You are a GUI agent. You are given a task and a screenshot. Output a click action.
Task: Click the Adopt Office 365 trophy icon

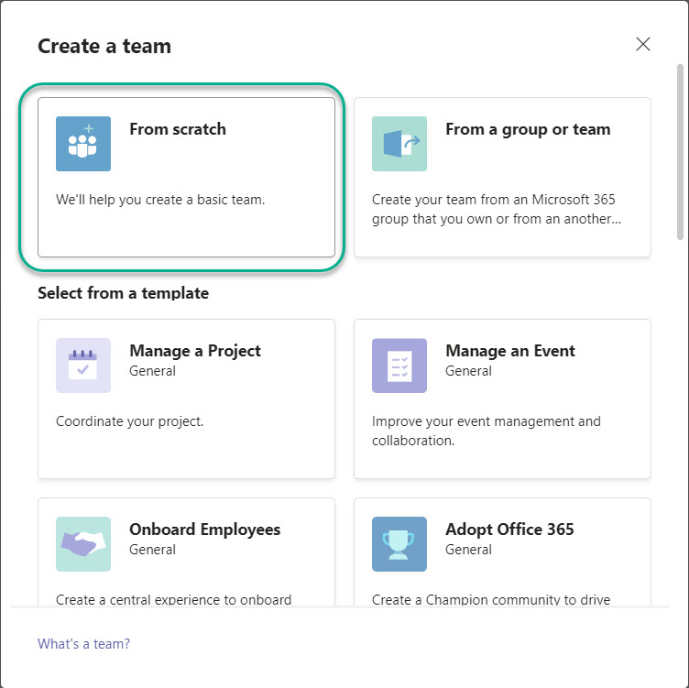(x=399, y=544)
